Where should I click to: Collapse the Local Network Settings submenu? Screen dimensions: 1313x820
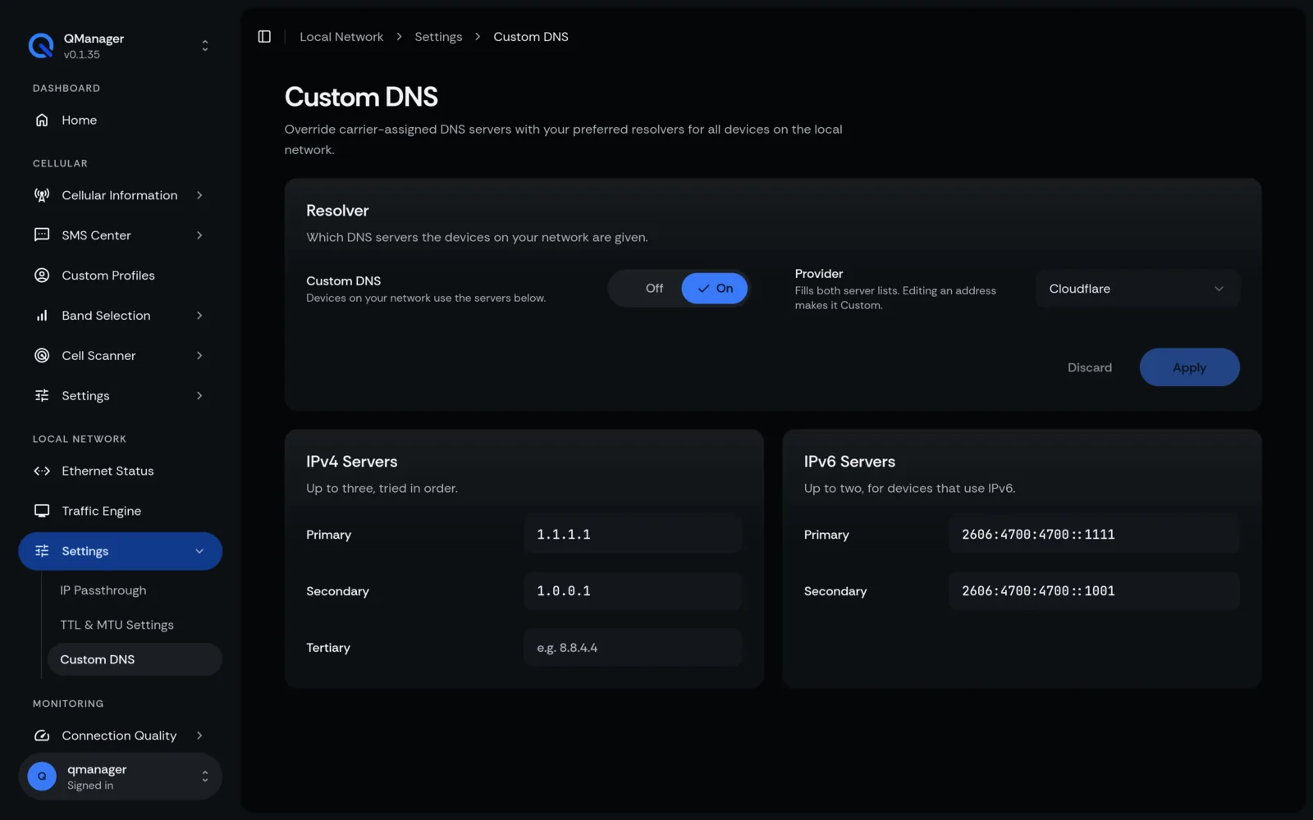(x=199, y=551)
